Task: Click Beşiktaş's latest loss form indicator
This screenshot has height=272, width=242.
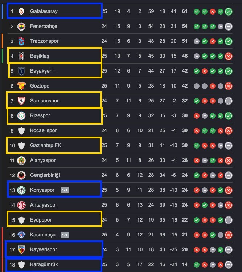Action: point(229,56)
